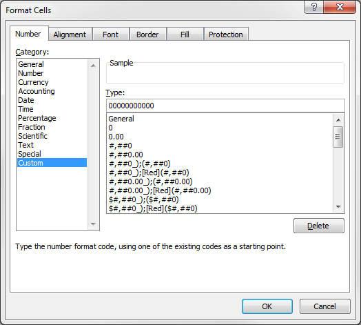The image size is (361, 325).
Task: Confirm with the OK button
Action: pos(267,306)
